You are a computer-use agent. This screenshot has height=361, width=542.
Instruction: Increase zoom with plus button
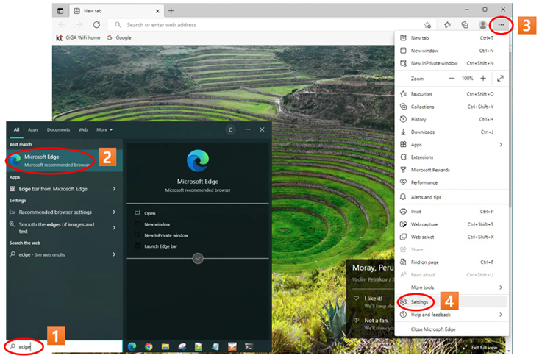pyautogui.click(x=483, y=79)
